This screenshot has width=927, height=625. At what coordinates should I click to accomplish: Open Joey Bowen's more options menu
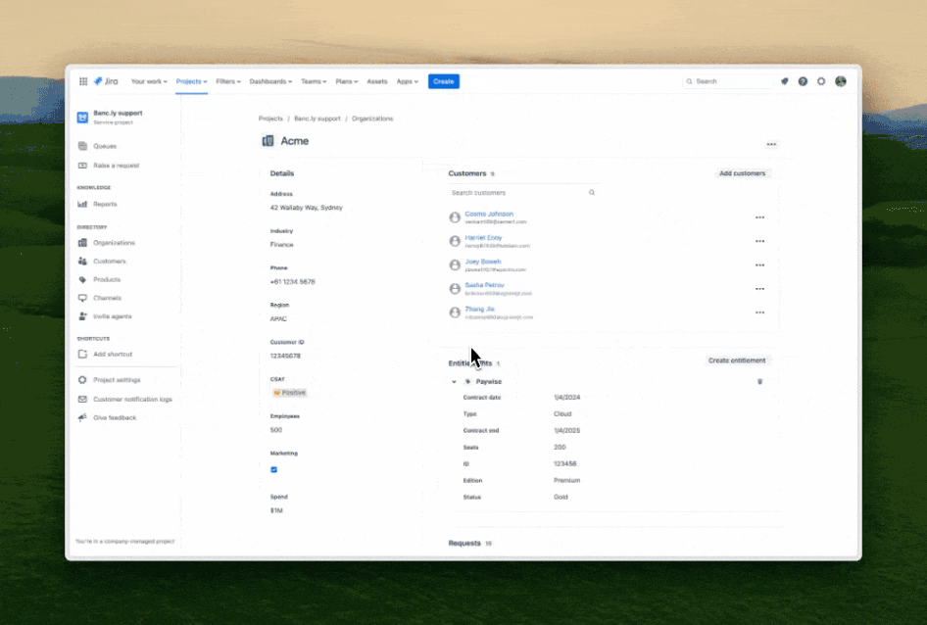(x=759, y=264)
